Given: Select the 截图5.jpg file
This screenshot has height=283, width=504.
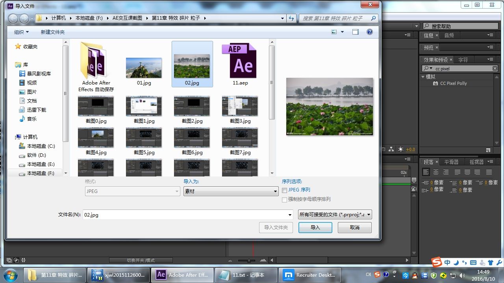Looking at the screenshot, I should tap(144, 141).
